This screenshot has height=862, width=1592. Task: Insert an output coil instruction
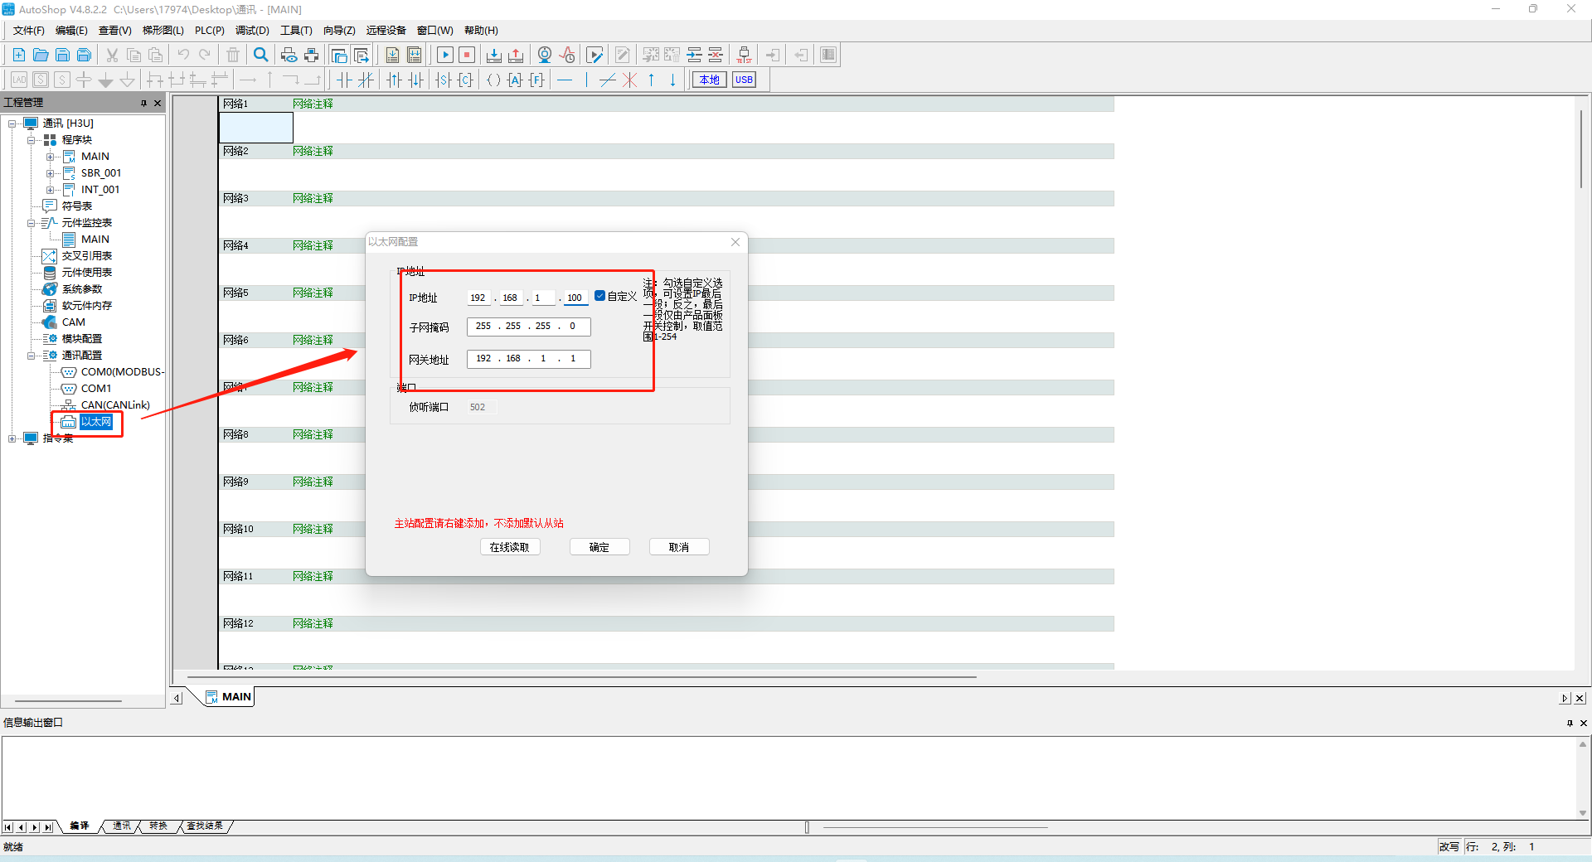493,80
